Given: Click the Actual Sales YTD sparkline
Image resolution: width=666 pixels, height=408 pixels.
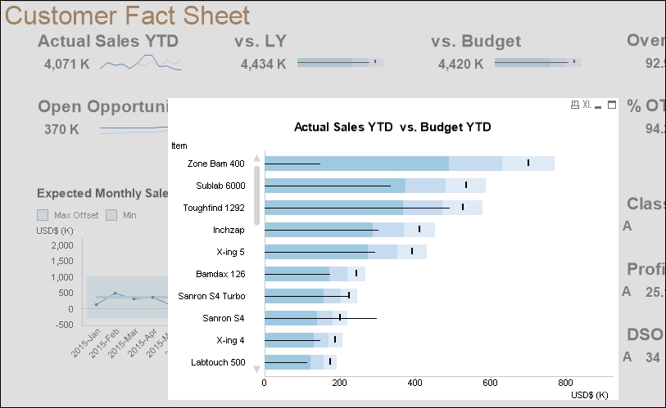Looking at the screenshot, I should click(x=141, y=63).
